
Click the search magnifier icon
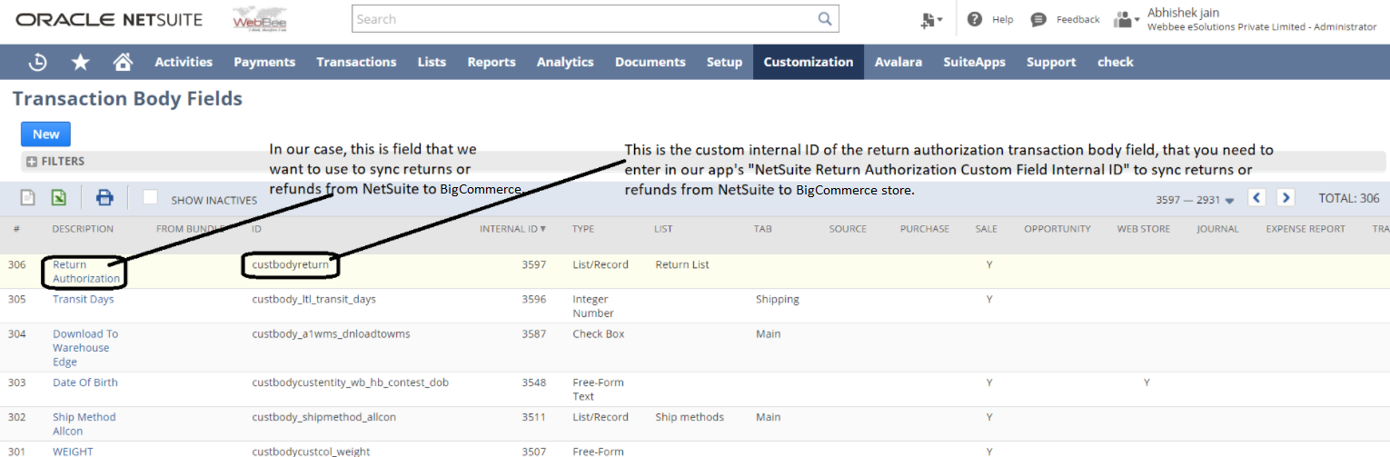(824, 19)
